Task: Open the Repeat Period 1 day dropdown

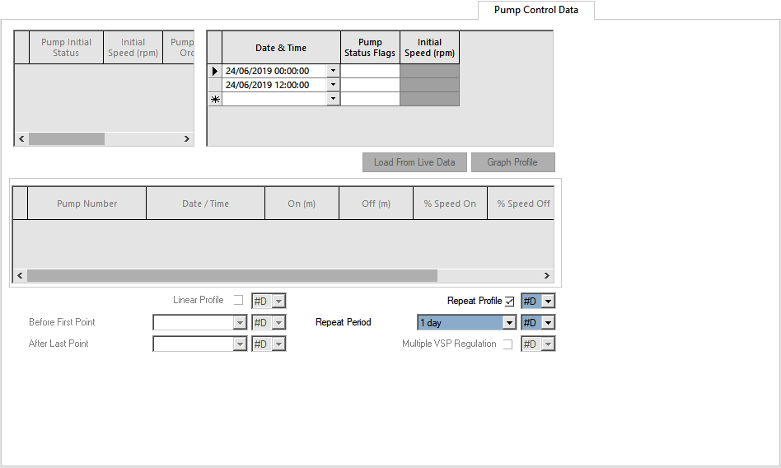Action: coord(508,322)
